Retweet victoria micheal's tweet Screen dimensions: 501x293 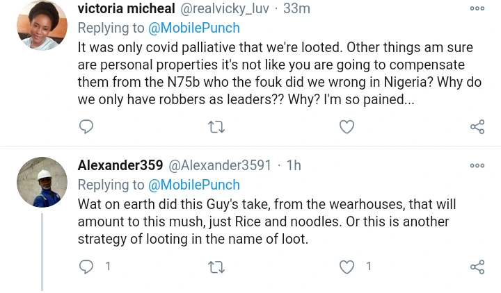pos(216,126)
